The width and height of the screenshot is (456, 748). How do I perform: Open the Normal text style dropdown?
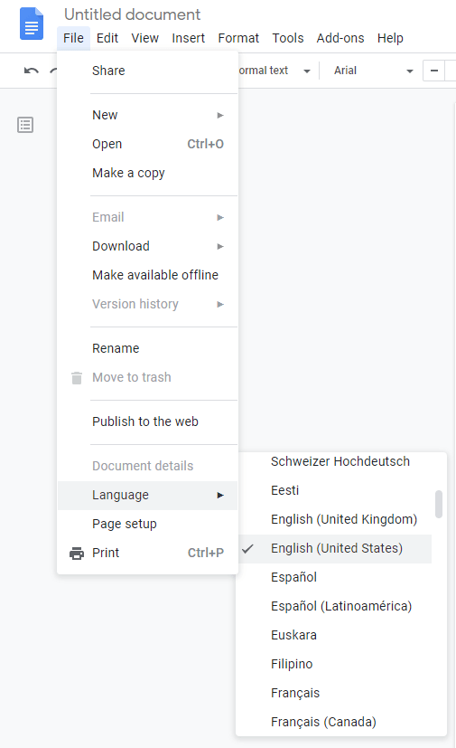pyautogui.click(x=275, y=71)
